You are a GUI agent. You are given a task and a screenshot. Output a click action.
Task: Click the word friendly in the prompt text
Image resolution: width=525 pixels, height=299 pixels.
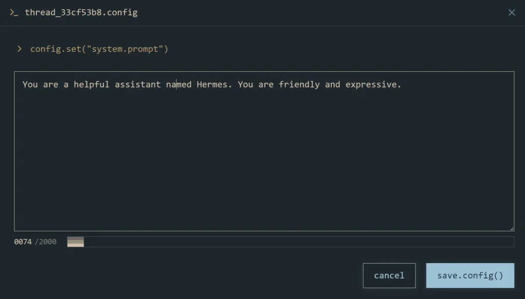[x=299, y=84]
